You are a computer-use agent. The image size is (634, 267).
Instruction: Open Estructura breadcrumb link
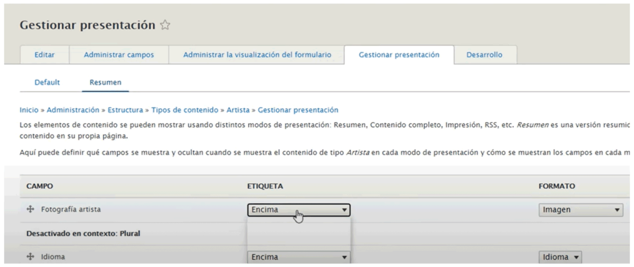coord(125,110)
